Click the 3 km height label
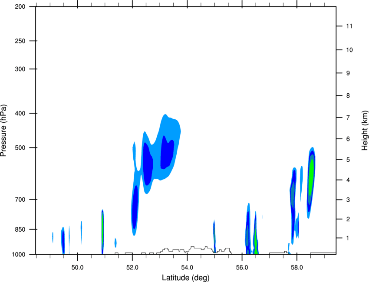The width and height of the screenshot is (369, 282). pos(348,200)
